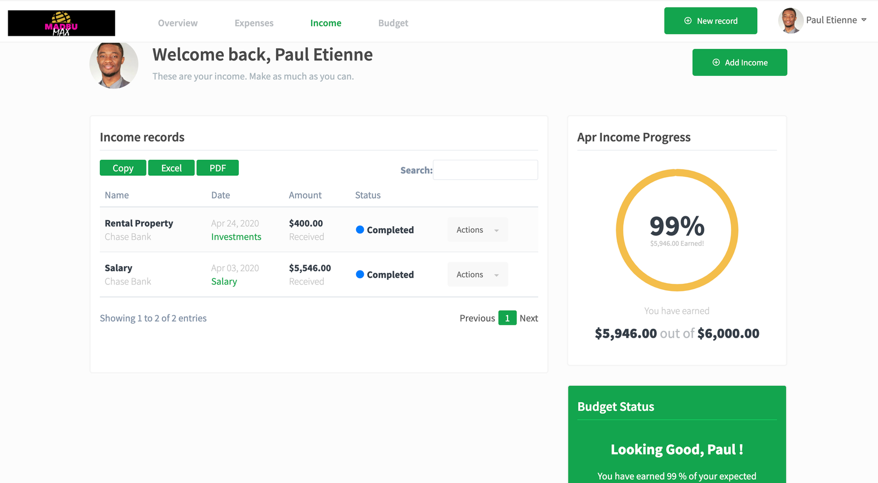Click the Budget Status card heading
Viewport: 878px width, 483px height.
coord(616,407)
